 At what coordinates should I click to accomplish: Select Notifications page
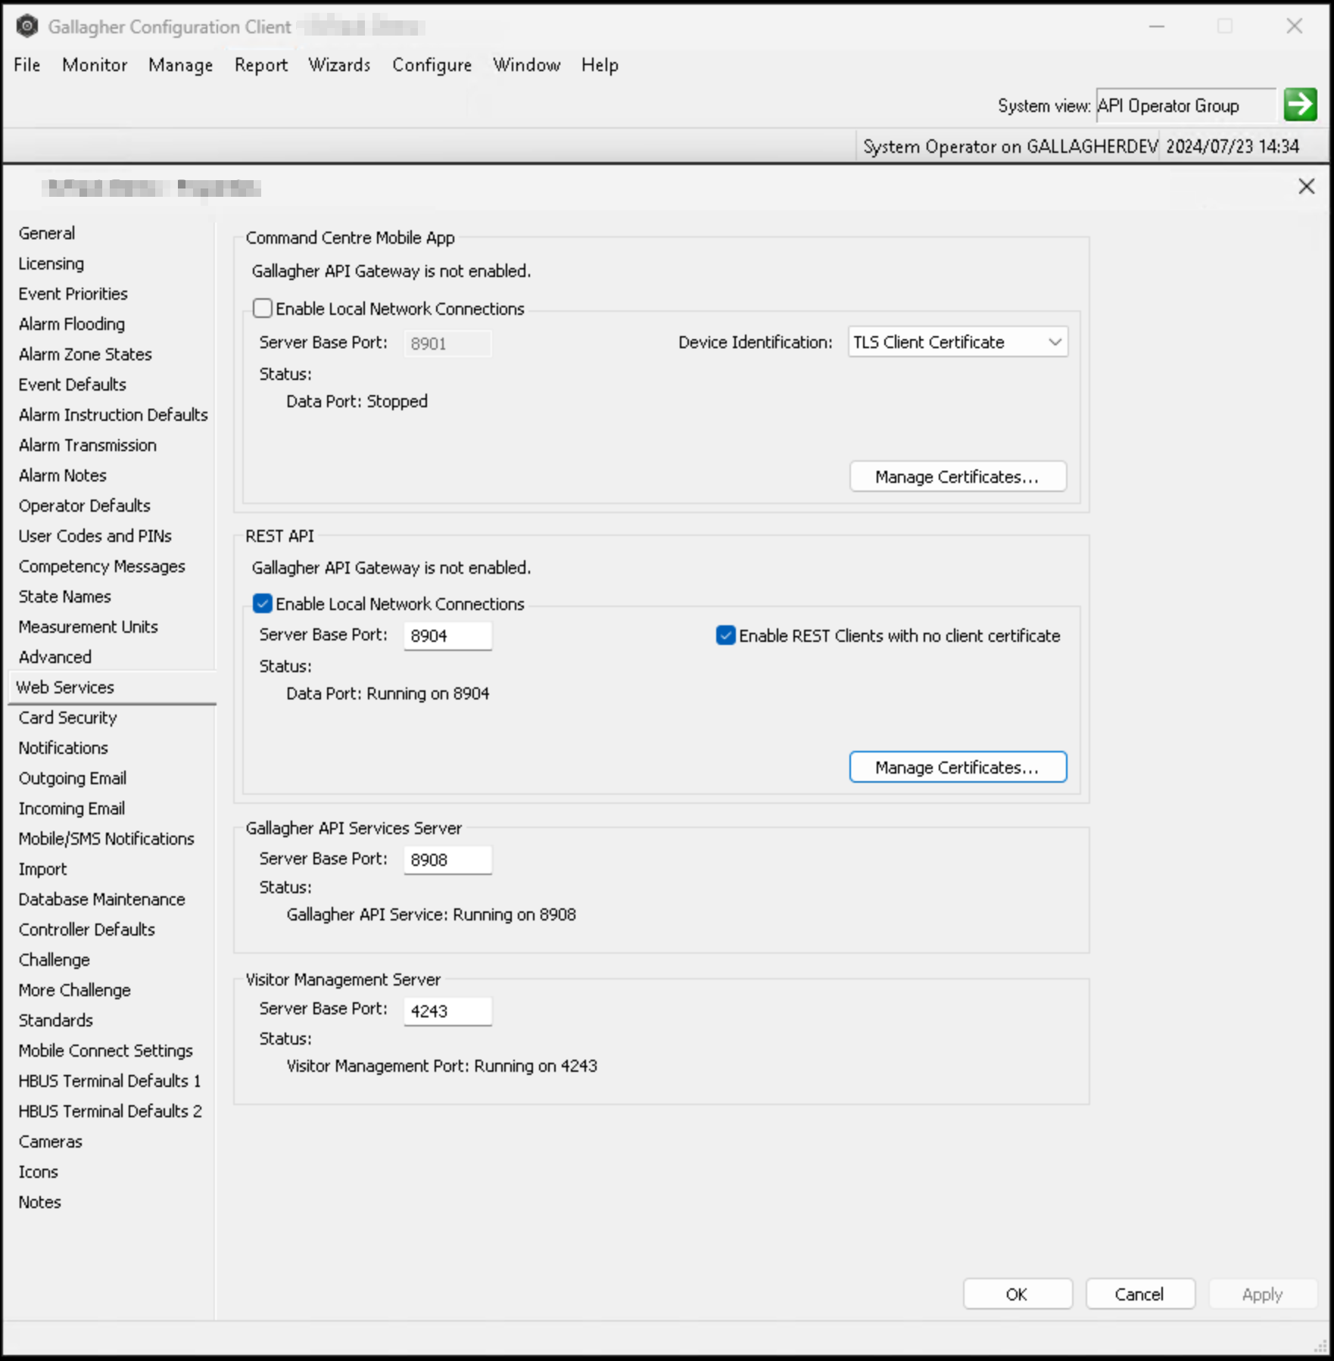coord(64,748)
